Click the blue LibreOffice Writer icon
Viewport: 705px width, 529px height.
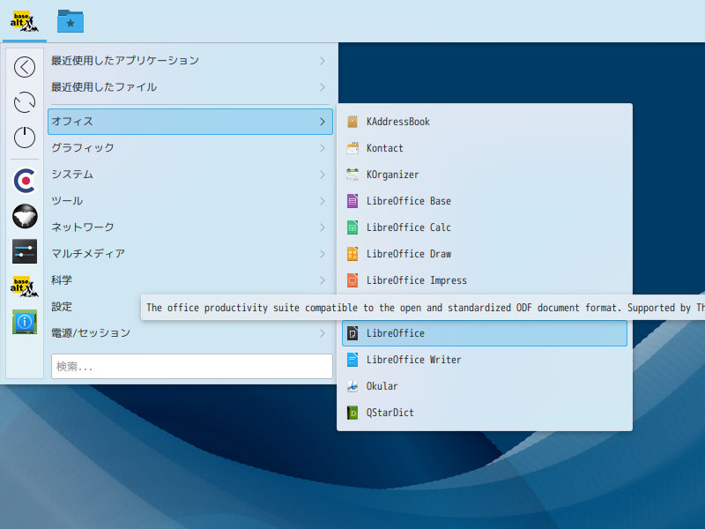tap(352, 360)
